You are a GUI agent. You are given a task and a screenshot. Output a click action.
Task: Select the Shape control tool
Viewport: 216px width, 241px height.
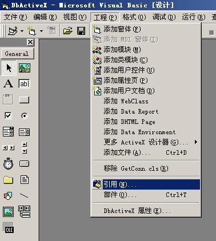(x=8, y=196)
